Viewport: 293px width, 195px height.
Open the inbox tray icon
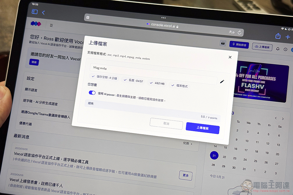223,44
